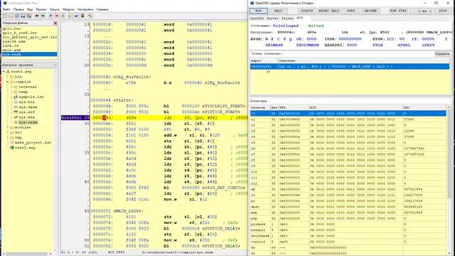Open the Запуск menu

[x=54, y=9]
